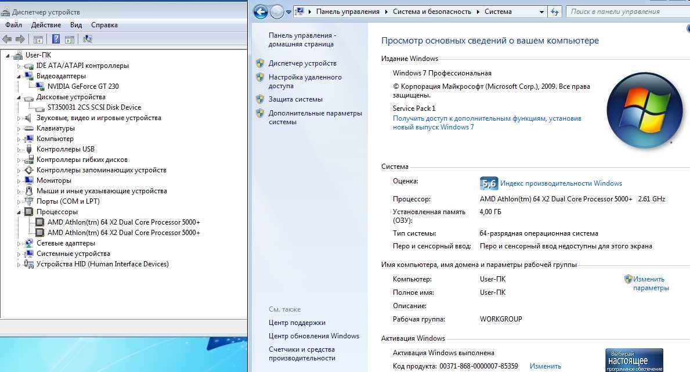Open the Действие menu
The image size is (690, 372).
[x=46, y=25]
